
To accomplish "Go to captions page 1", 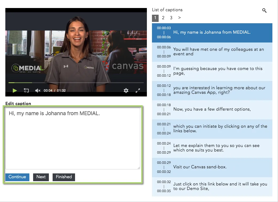I will 155,18.
